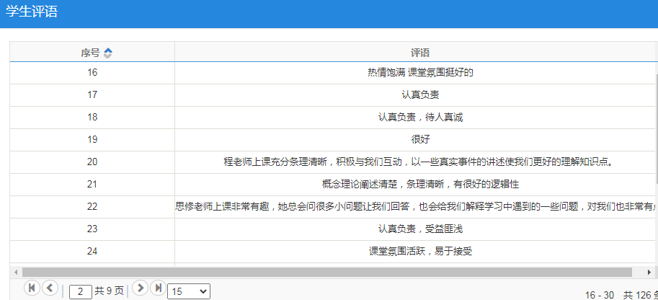
Task: Go to the first page of comments
Action: click(32, 288)
